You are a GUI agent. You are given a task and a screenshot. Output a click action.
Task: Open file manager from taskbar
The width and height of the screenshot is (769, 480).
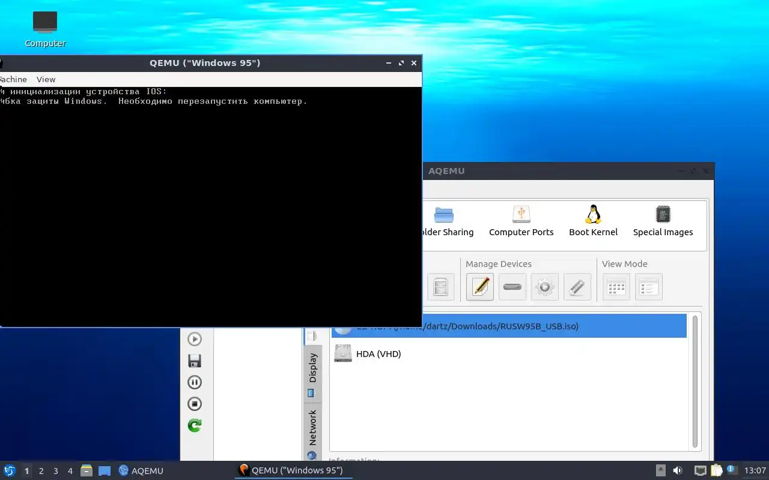coord(87,470)
